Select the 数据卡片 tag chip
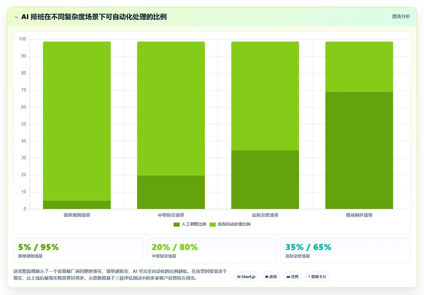424x295 pixels. 317,277
